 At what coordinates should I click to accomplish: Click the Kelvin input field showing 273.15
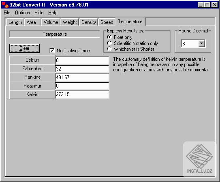pos(82,94)
